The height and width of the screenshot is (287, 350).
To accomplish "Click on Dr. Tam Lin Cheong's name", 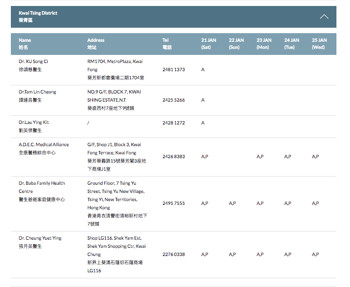I will tap(37, 92).
